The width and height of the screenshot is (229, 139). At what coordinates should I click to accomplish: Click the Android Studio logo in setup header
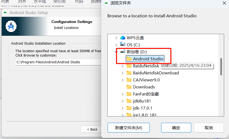click(x=11, y=26)
